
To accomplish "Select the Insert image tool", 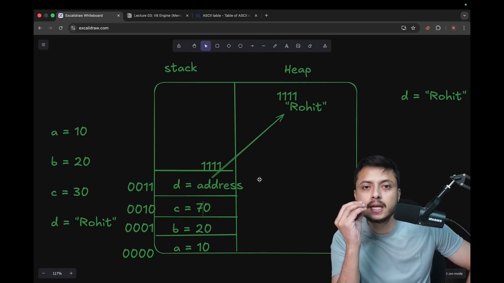I will pyautogui.click(x=298, y=46).
